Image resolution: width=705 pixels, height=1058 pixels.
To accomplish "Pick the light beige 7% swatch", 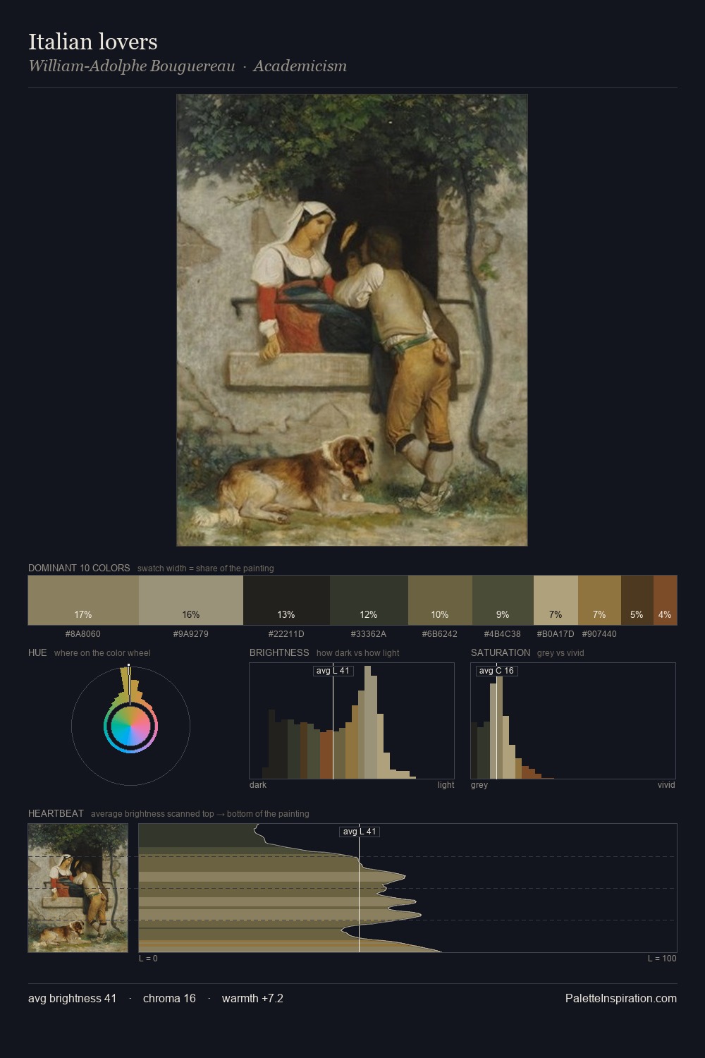I will click(x=556, y=600).
